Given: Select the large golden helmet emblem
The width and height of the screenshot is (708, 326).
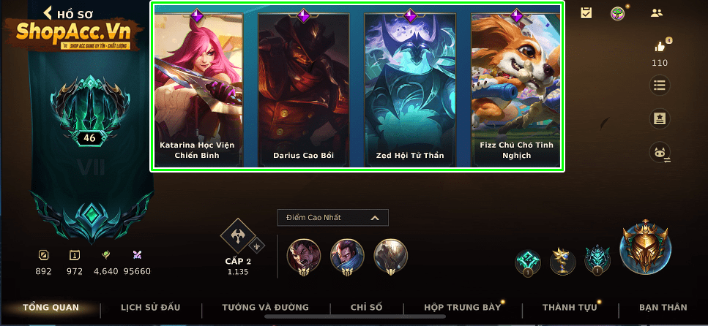Looking at the screenshot, I should (645, 246).
